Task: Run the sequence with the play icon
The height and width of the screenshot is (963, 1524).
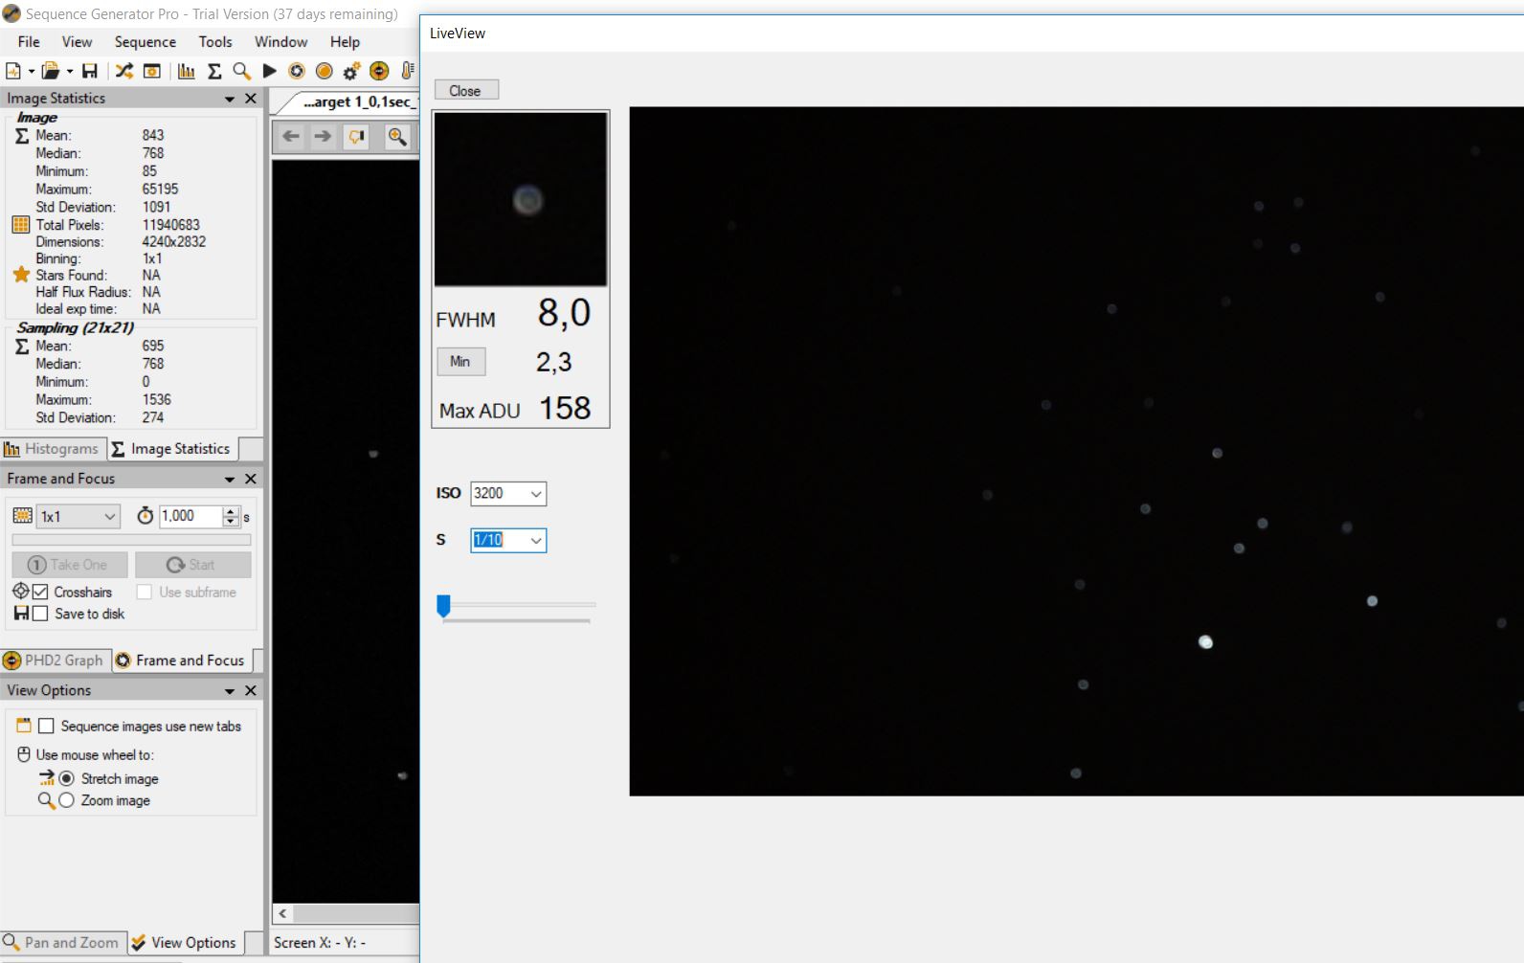Action: (x=270, y=71)
